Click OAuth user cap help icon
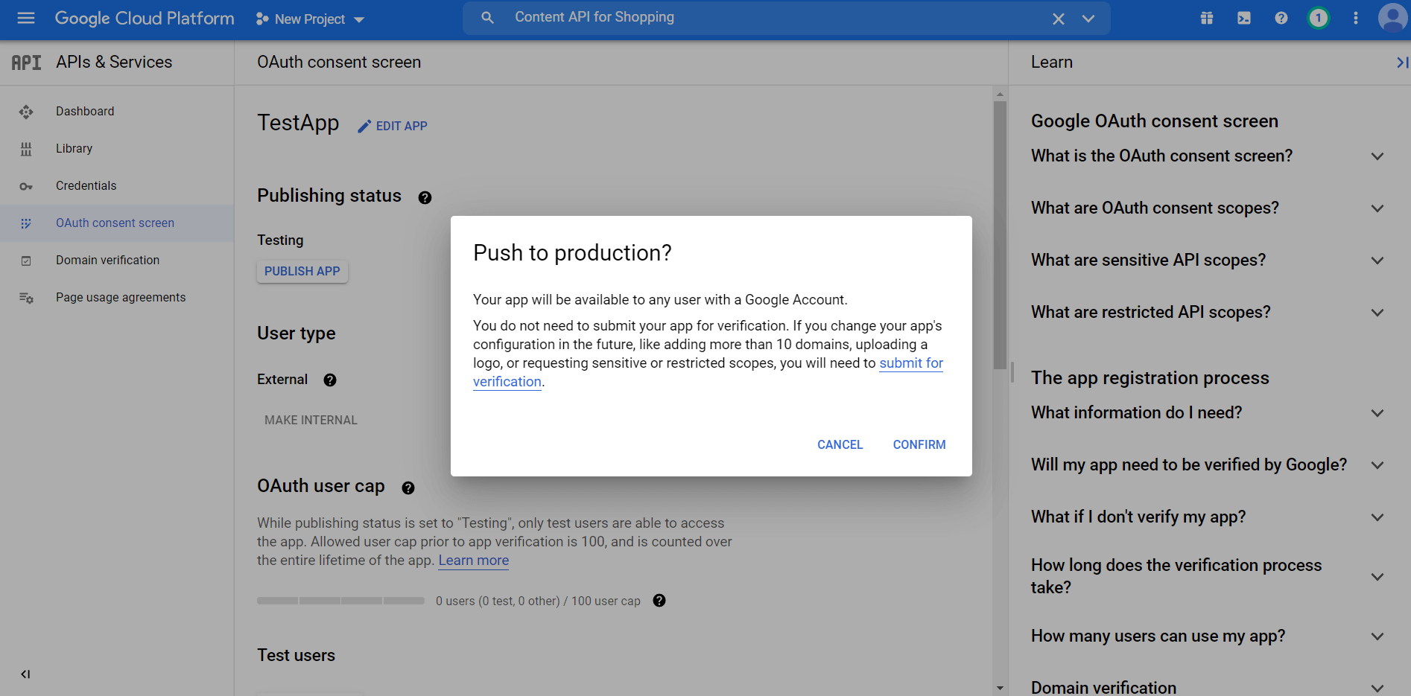The height and width of the screenshot is (696, 1411). click(x=408, y=488)
